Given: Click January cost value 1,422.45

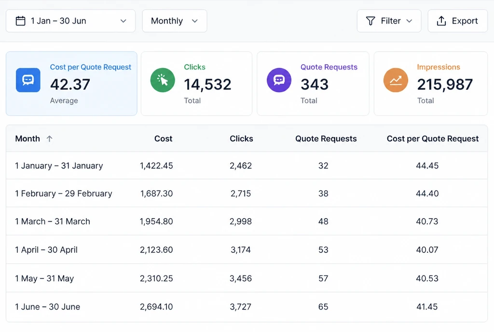Looking at the screenshot, I should coord(156,166).
